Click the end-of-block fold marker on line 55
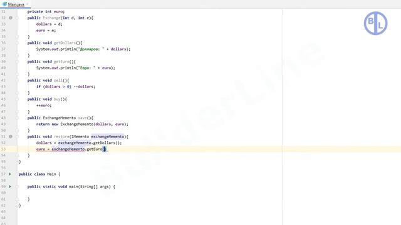The height and width of the screenshot is (225, 401). [x=17, y=161]
